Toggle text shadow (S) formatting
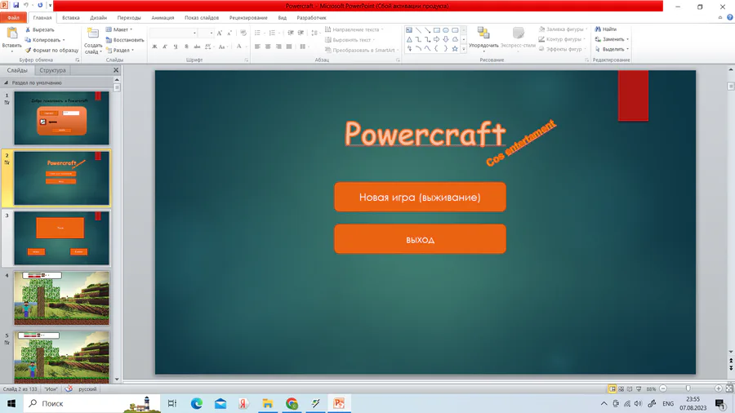The height and width of the screenshot is (413, 735). (x=186, y=47)
